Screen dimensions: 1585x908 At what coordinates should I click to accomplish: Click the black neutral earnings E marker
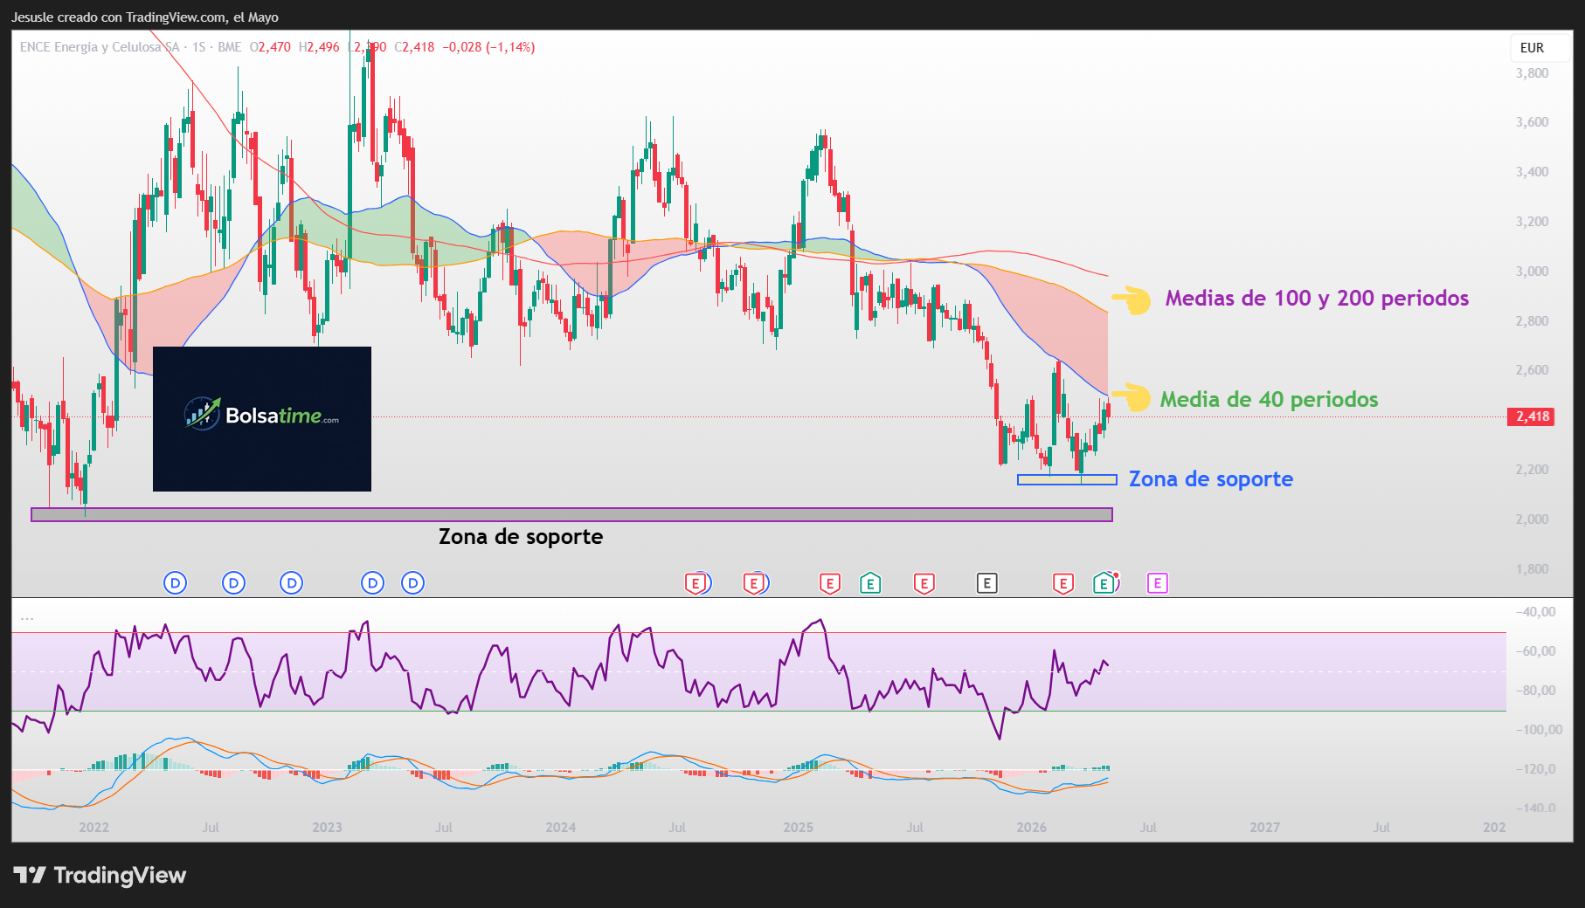click(986, 583)
